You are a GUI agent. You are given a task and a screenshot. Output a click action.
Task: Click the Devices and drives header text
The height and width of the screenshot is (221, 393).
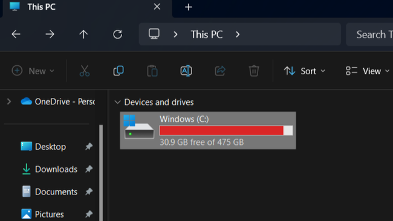point(159,102)
